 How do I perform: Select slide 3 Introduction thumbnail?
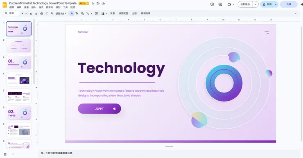(x=19, y=62)
